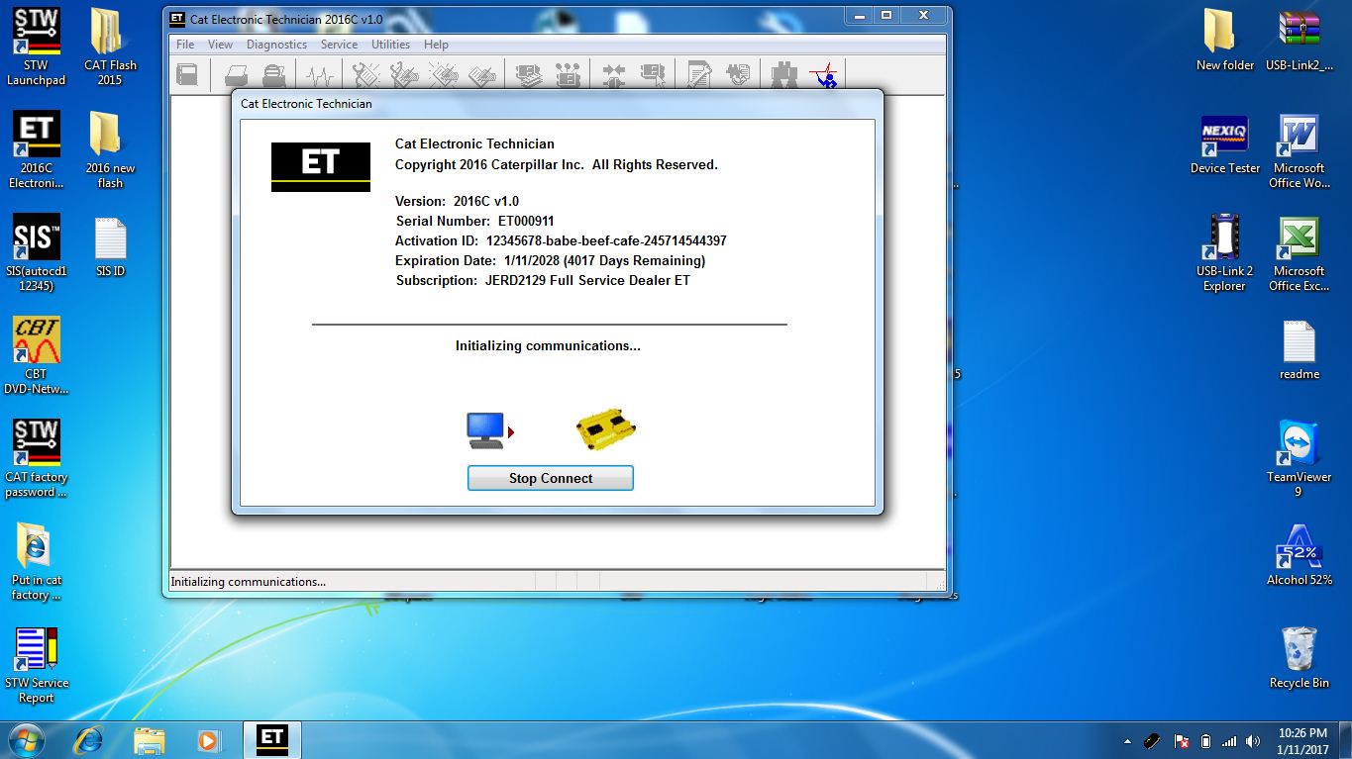The image size is (1352, 759).
Task: Select the TeamViewer 9 shortcut
Action: [1299, 458]
